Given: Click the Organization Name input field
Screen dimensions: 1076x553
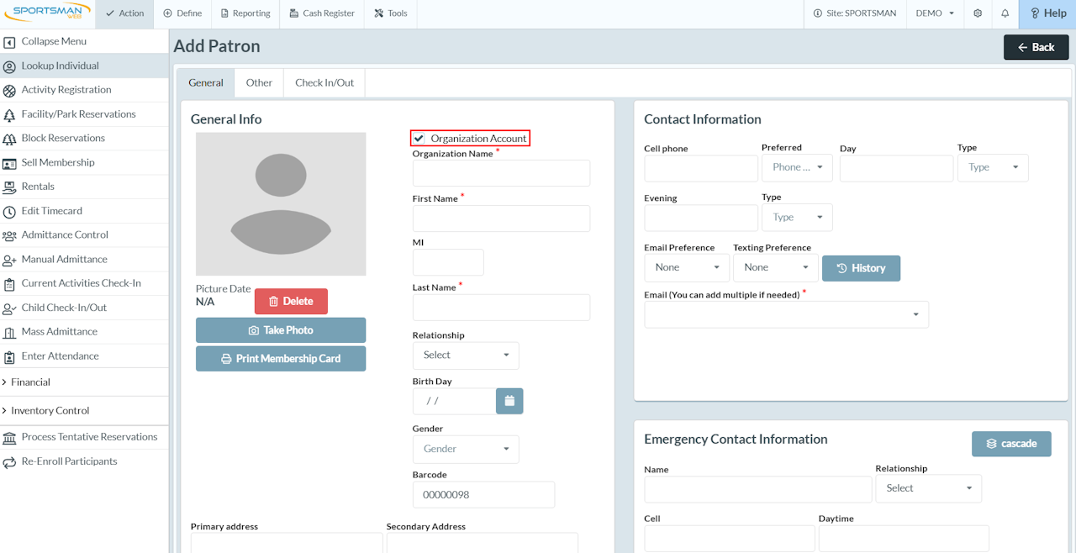Looking at the screenshot, I should 501,173.
